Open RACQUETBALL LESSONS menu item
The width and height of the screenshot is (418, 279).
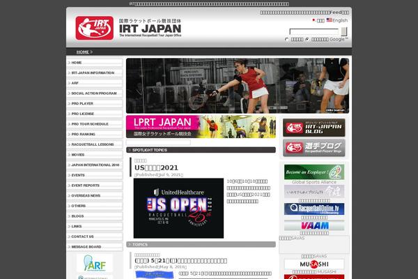tap(95, 144)
